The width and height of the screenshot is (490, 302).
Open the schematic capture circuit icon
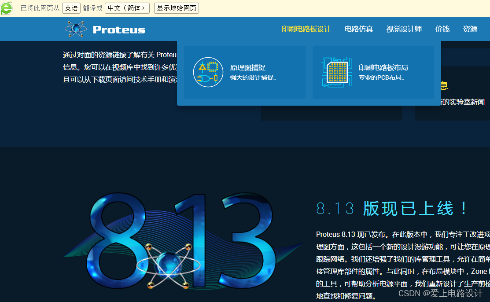tap(208, 72)
